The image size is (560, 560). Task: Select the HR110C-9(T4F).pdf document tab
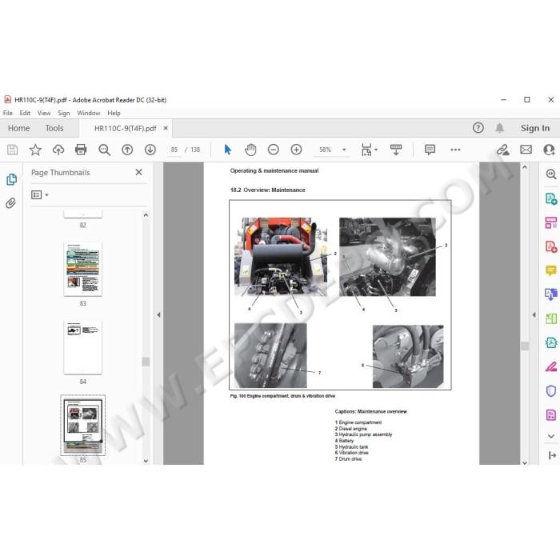pyautogui.click(x=125, y=128)
